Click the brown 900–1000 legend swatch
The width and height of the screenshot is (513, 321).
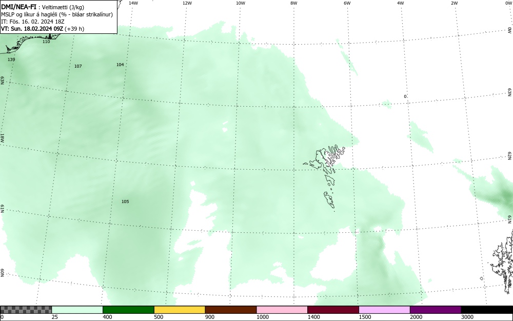pos(231,310)
